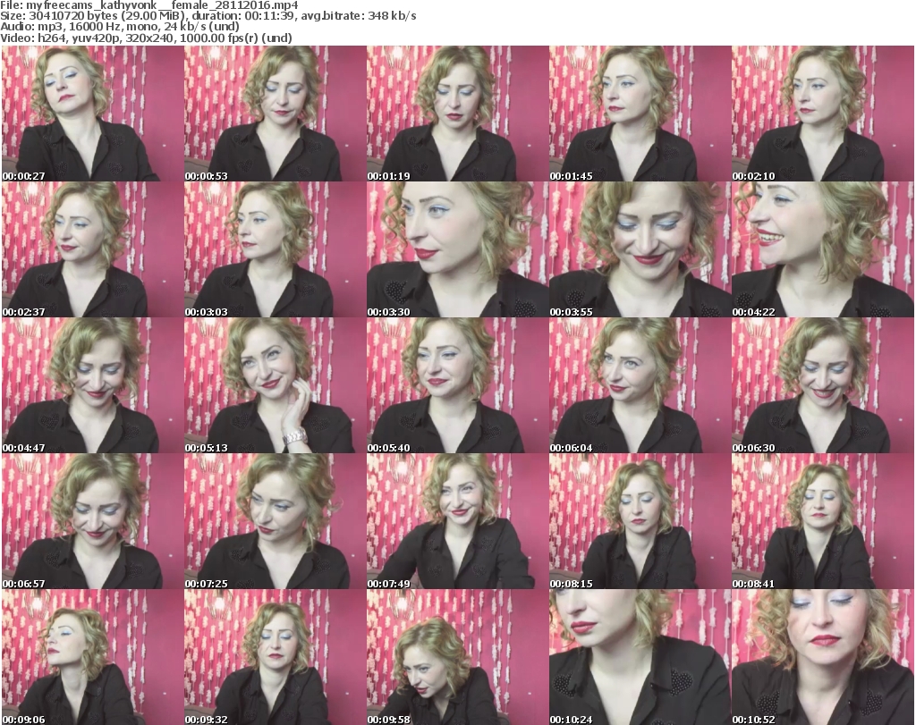
Task: Select the thumbnail at 00:02:37
Action: 92,249
